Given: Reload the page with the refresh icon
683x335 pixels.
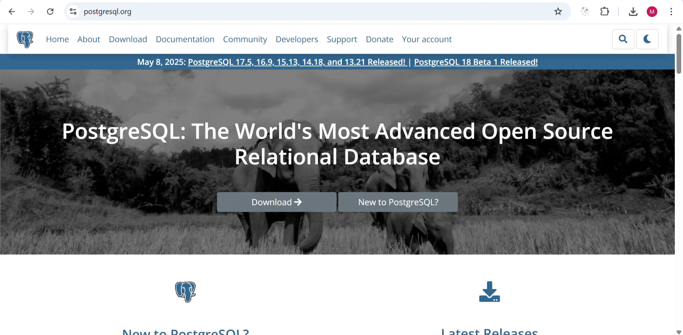Looking at the screenshot, I should coord(50,12).
